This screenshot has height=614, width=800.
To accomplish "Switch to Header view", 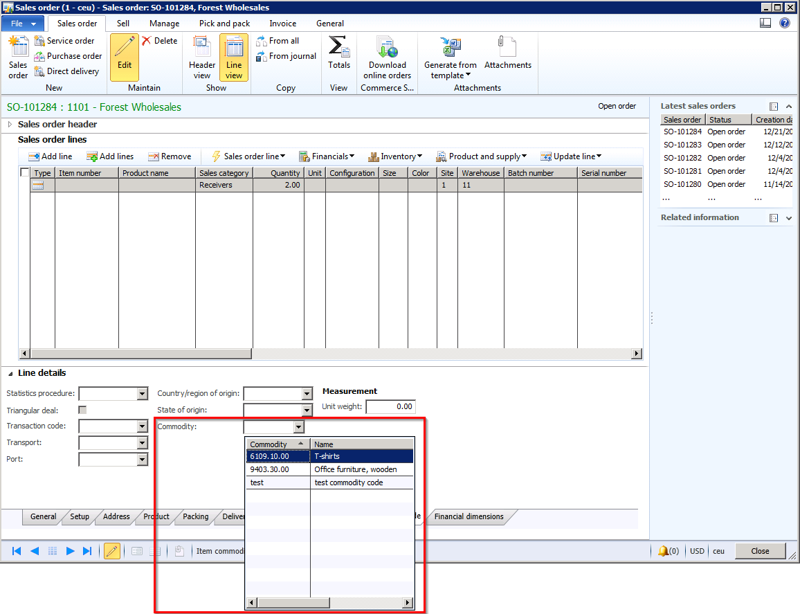I will point(202,57).
